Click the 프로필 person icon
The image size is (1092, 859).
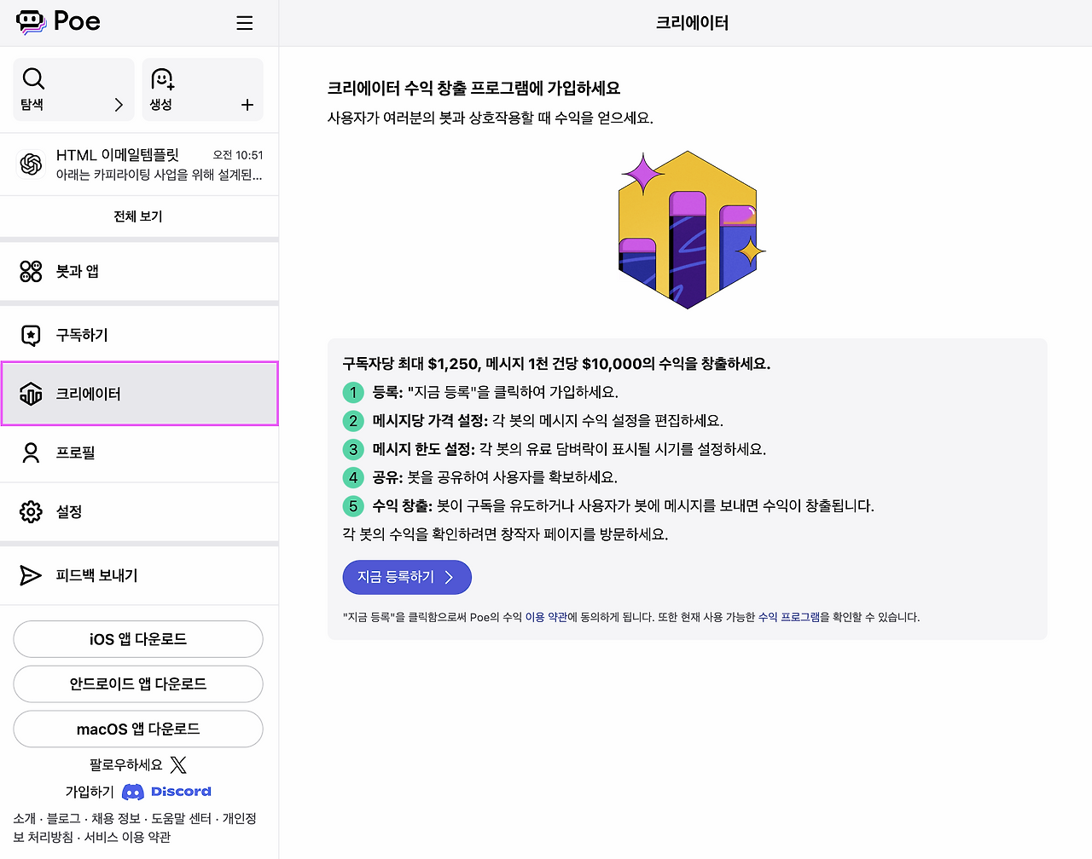(x=31, y=453)
